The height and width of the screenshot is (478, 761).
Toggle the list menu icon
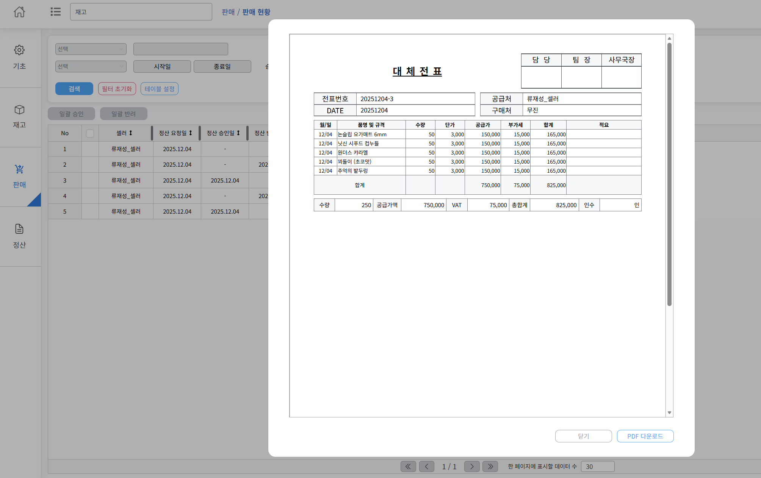click(x=56, y=12)
